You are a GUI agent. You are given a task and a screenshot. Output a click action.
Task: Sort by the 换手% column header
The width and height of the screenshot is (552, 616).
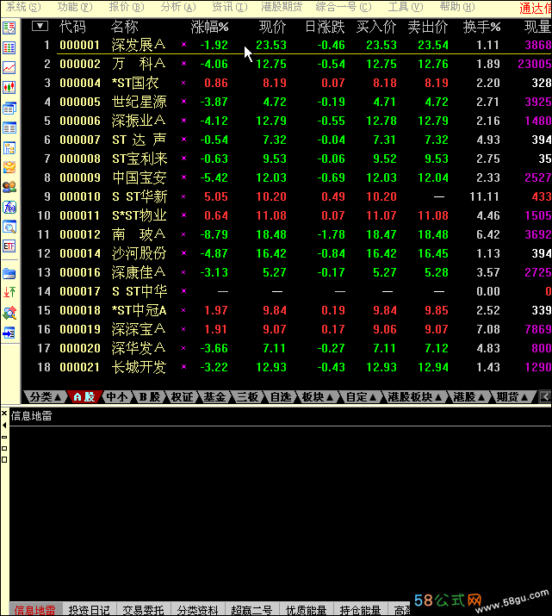pyautogui.click(x=481, y=27)
